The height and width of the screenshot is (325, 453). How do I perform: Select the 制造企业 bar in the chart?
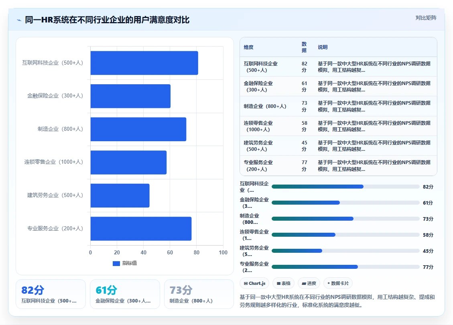click(x=138, y=129)
